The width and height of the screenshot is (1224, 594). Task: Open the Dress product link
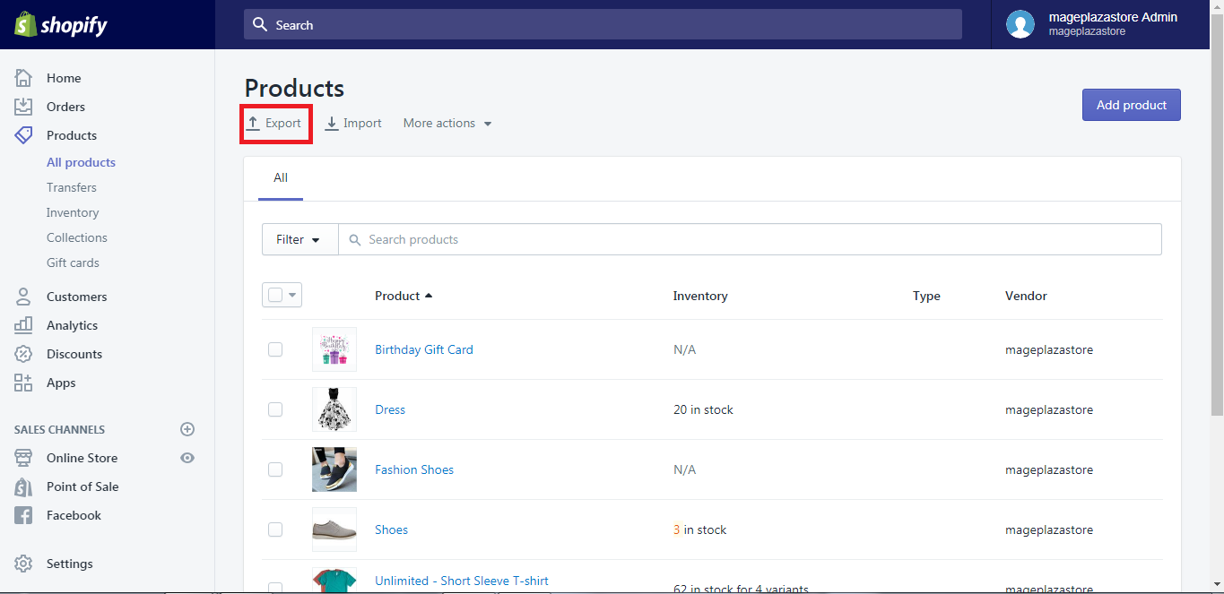point(390,409)
